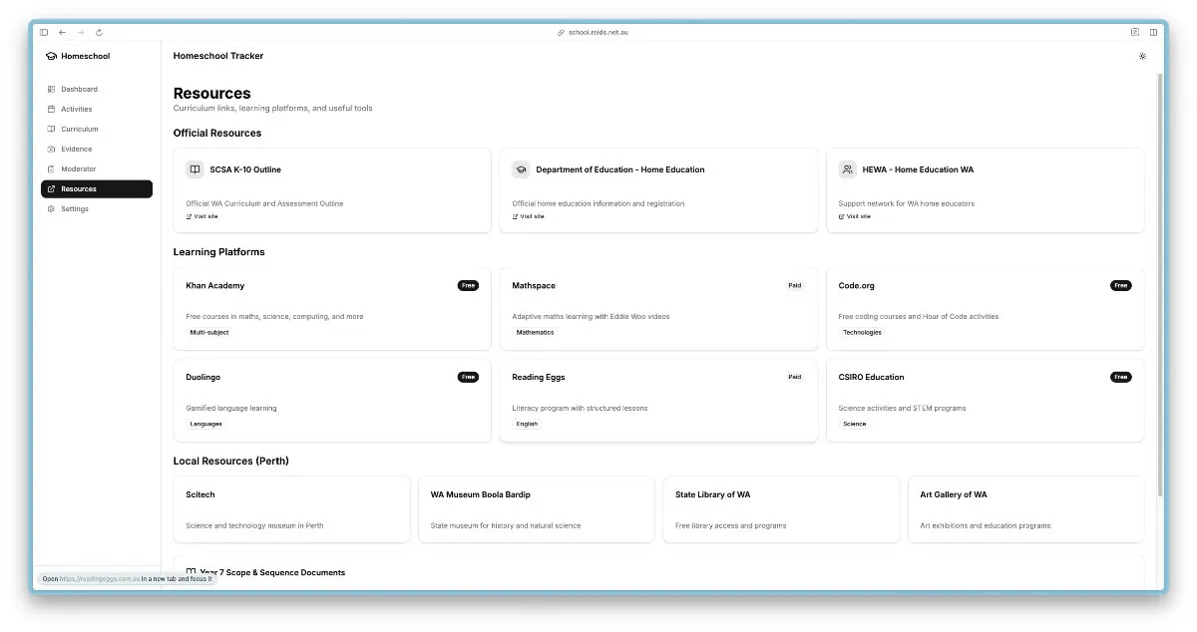The height and width of the screenshot is (632, 1197).
Task: Click the people icon on HEWA card
Action: click(847, 169)
